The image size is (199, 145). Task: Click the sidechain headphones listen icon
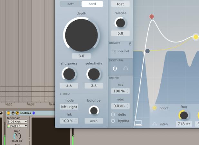(x=126, y=68)
